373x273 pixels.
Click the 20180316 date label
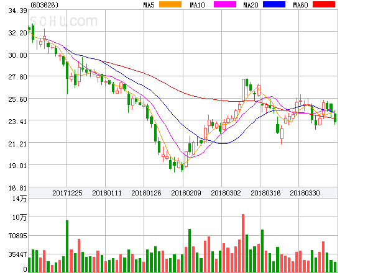pyautogui.click(x=265, y=193)
